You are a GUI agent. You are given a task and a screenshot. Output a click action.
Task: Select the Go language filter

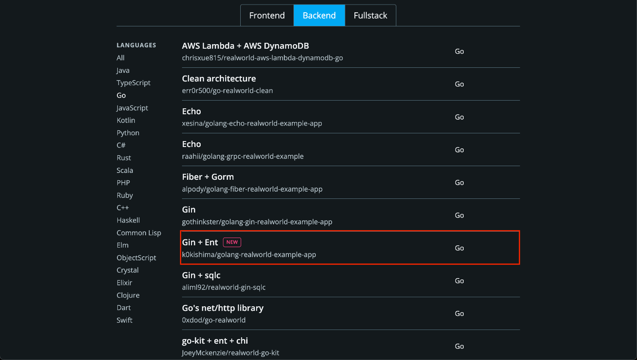(121, 96)
